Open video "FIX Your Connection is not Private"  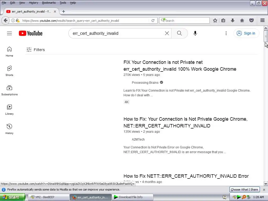(x=180, y=66)
